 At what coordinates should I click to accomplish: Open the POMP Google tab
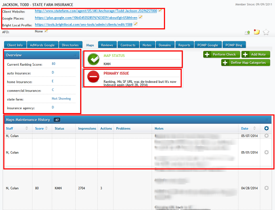click(x=208, y=45)
